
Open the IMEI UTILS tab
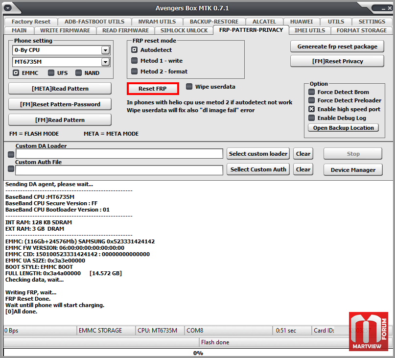pos(310,30)
